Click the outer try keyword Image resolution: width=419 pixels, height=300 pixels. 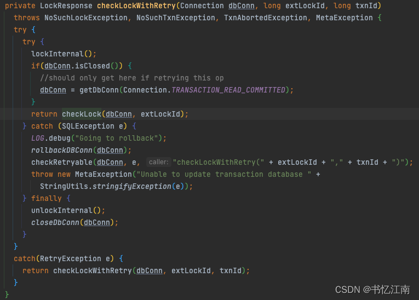point(20,30)
